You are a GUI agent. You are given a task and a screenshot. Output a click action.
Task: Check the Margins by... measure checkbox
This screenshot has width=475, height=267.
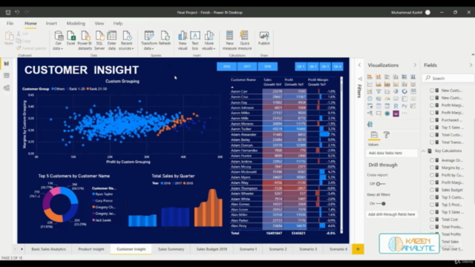[432, 168]
